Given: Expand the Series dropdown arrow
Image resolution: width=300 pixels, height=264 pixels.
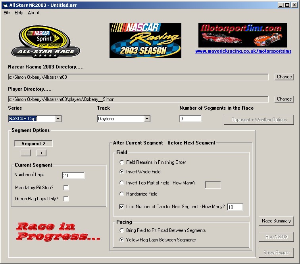Looking at the screenshot, I should pyautogui.click(x=58, y=119).
